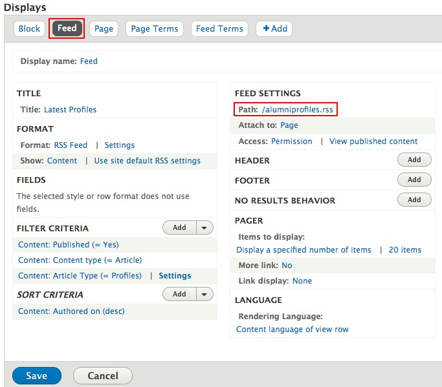Open the Sort Criteria Add dropdown arrow
The width and height of the screenshot is (442, 387).
[x=204, y=294]
